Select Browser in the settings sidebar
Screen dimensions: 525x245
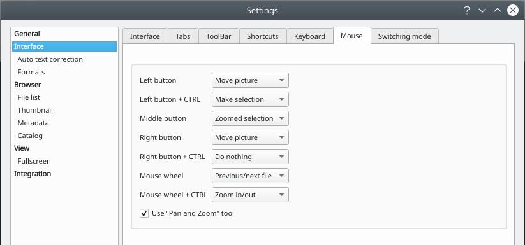(x=64, y=85)
